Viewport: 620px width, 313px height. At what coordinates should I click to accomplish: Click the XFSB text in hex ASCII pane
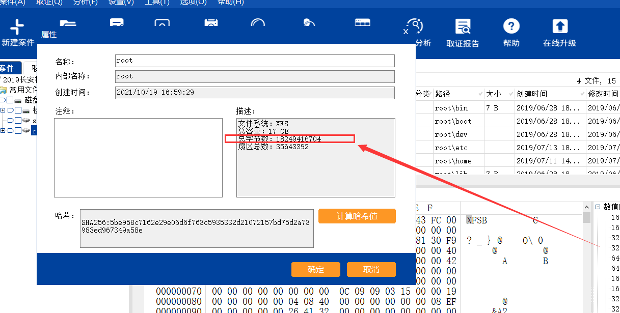click(476, 220)
